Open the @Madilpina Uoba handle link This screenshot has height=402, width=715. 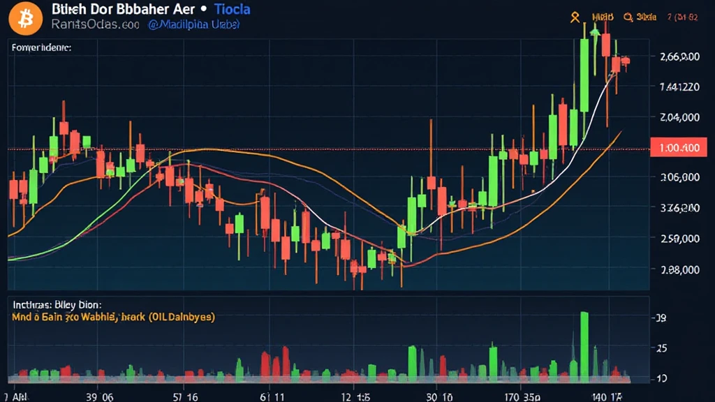pos(193,24)
